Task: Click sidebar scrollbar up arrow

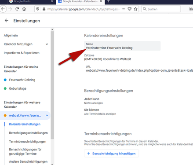Action: tap(52, 29)
